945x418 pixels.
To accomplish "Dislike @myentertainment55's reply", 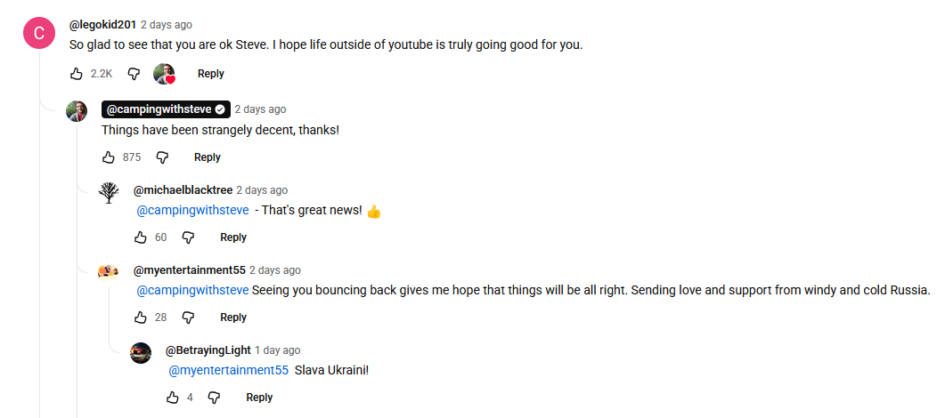I will click(x=188, y=318).
